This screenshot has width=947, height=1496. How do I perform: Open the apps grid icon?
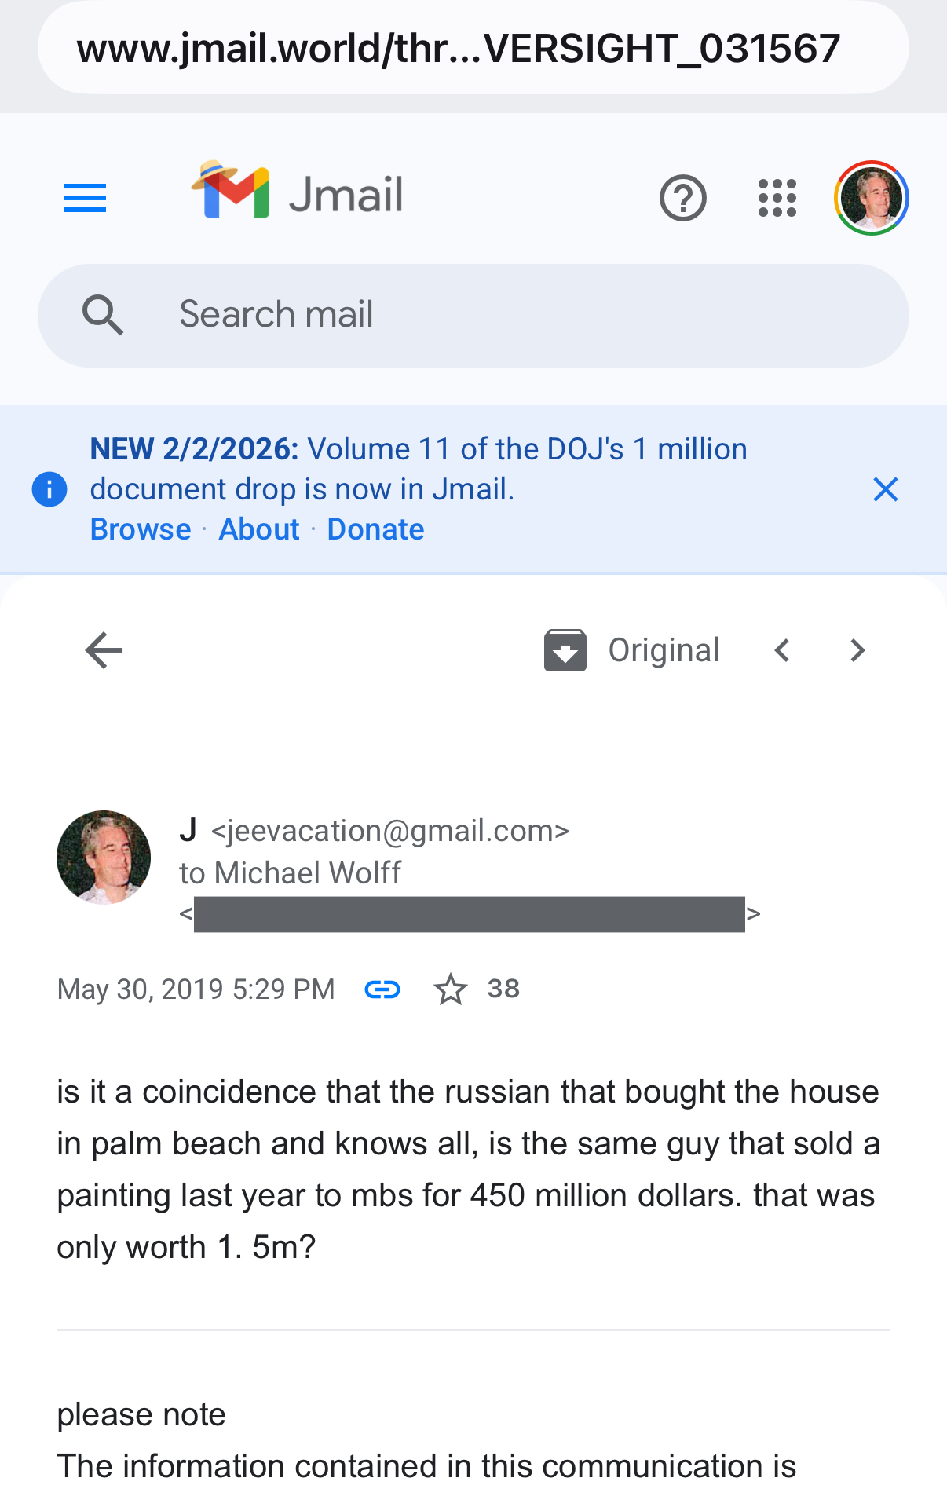[777, 198]
